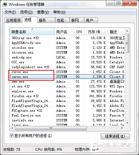This screenshot has height=155, width=139.
Task: Select the et.exe *32 process
Action: pyautogui.click(x=67, y=86)
